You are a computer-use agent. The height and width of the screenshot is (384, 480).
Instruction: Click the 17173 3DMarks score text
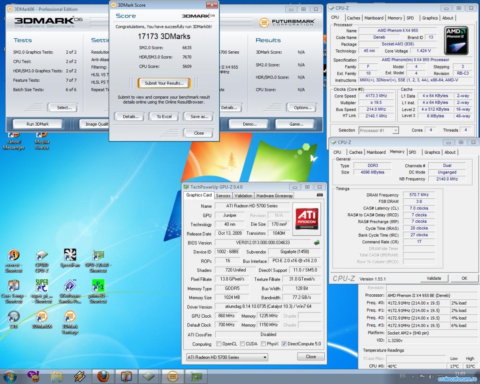(x=164, y=36)
